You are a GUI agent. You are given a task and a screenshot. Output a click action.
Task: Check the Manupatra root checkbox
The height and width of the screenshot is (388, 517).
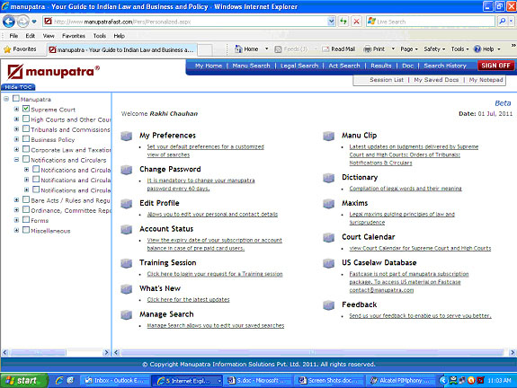[x=16, y=99]
